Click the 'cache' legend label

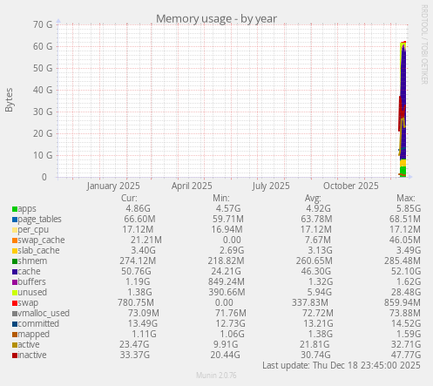tap(29, 272)
